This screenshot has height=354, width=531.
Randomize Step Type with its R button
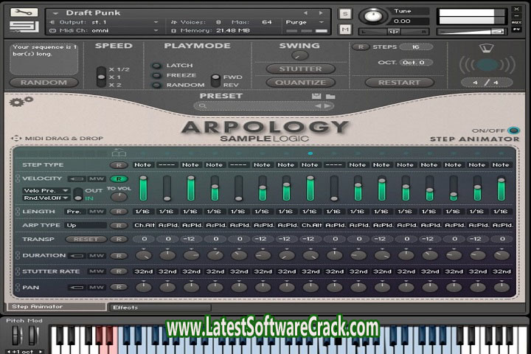(x=119, y=165)
